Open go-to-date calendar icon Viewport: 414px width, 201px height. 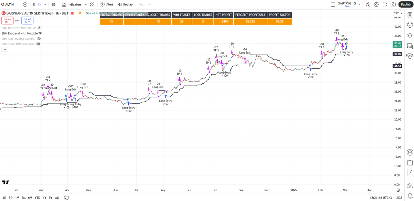click(x=66, y=198)
